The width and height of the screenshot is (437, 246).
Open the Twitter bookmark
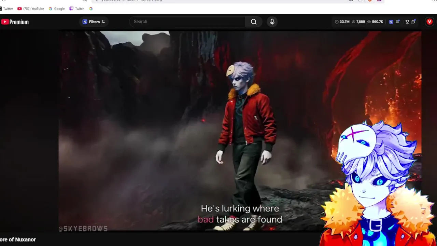pyautogui.click(x=6, y=9)
